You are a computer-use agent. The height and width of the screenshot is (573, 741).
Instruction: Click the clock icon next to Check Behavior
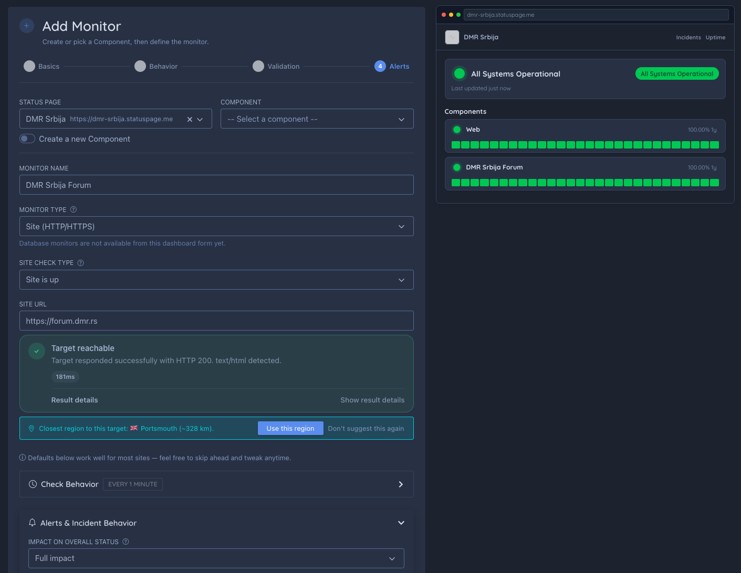(33, 484)
